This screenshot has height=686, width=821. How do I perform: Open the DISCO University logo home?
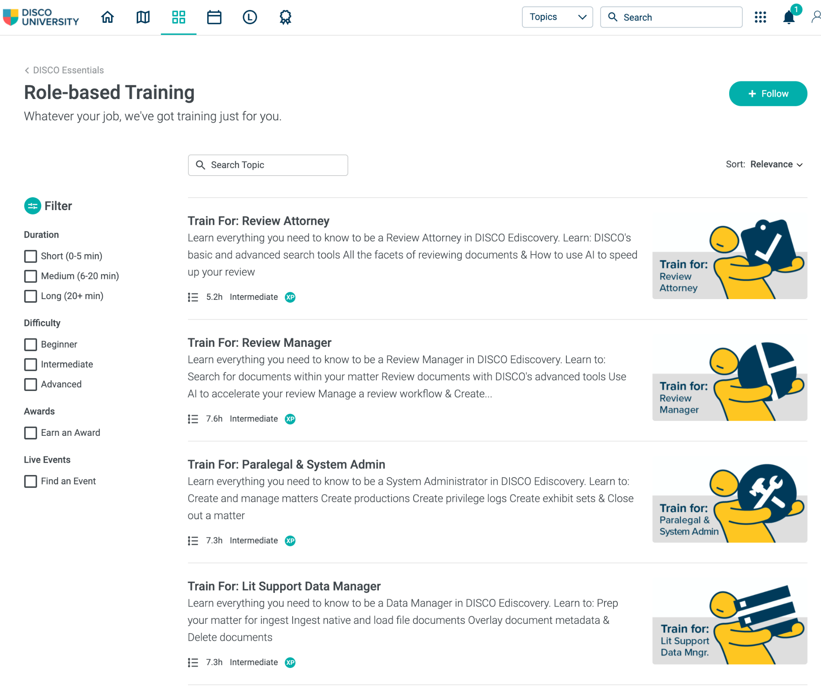click(x=41, y=17)
